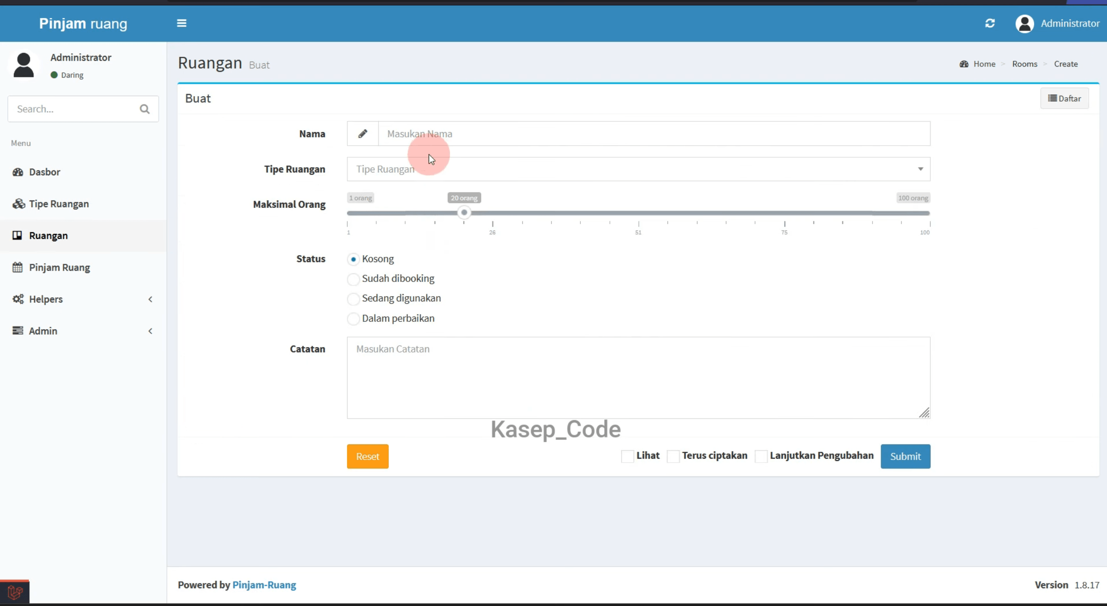1107x606 pixels.
Task: Click the pencil icon beside Nama field
Action: pos(363,134)
